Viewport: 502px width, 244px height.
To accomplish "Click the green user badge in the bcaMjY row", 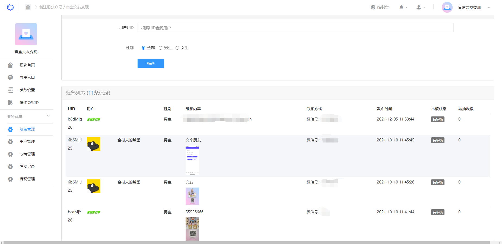I will (x=94, y=212).
